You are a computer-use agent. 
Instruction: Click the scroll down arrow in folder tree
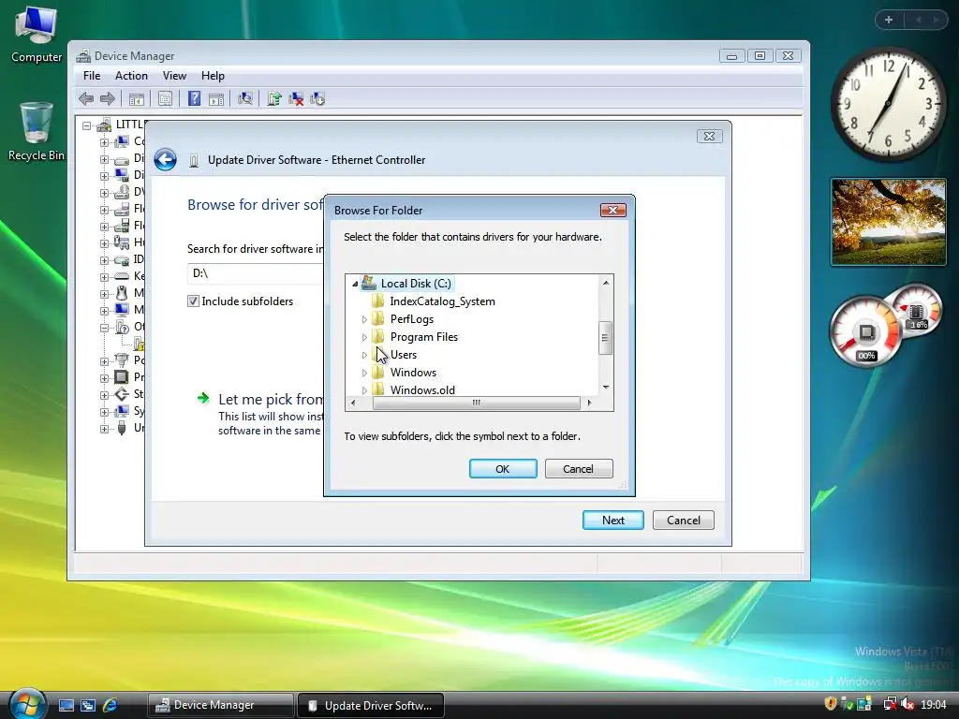click(x=606, y=387)
